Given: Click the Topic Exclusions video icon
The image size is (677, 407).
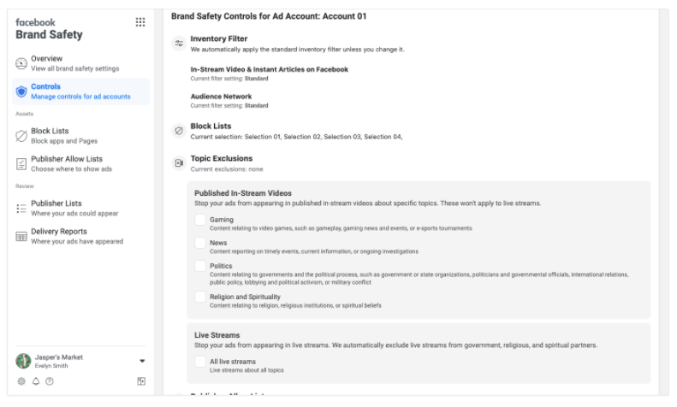Looking at the screenshot, I should 179,163.
